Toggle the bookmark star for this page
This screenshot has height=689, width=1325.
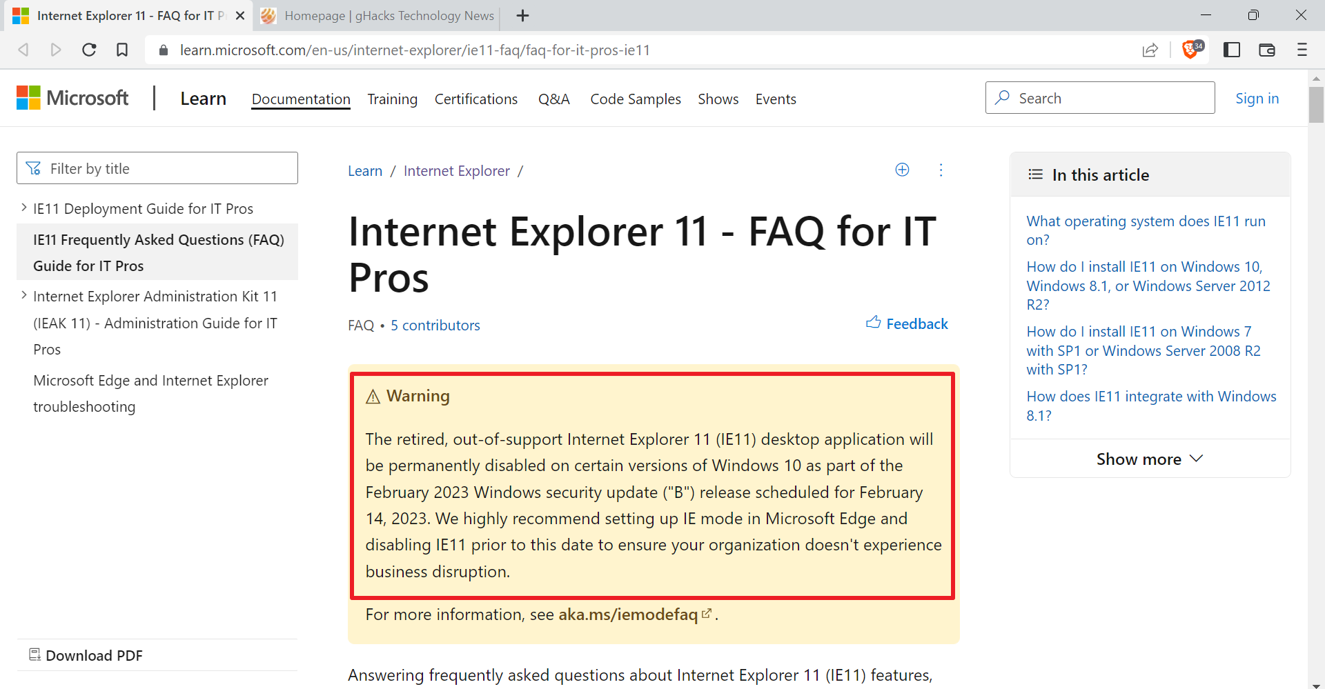click(x=122, y=50)
